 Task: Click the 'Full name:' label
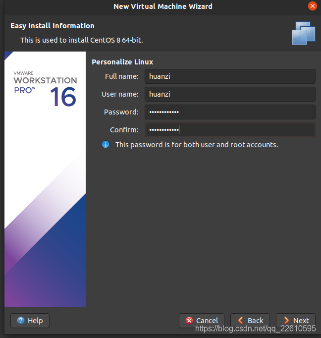coord(122,76)
